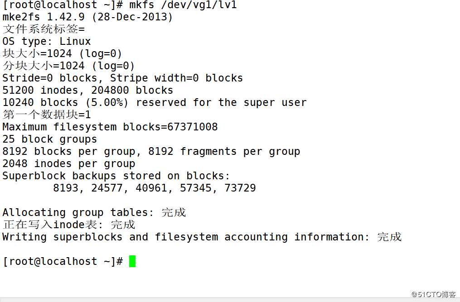Click the Maximum filesystem blocks=67371008 line
Screen dimensions: 460x302
tap(110, 127)
